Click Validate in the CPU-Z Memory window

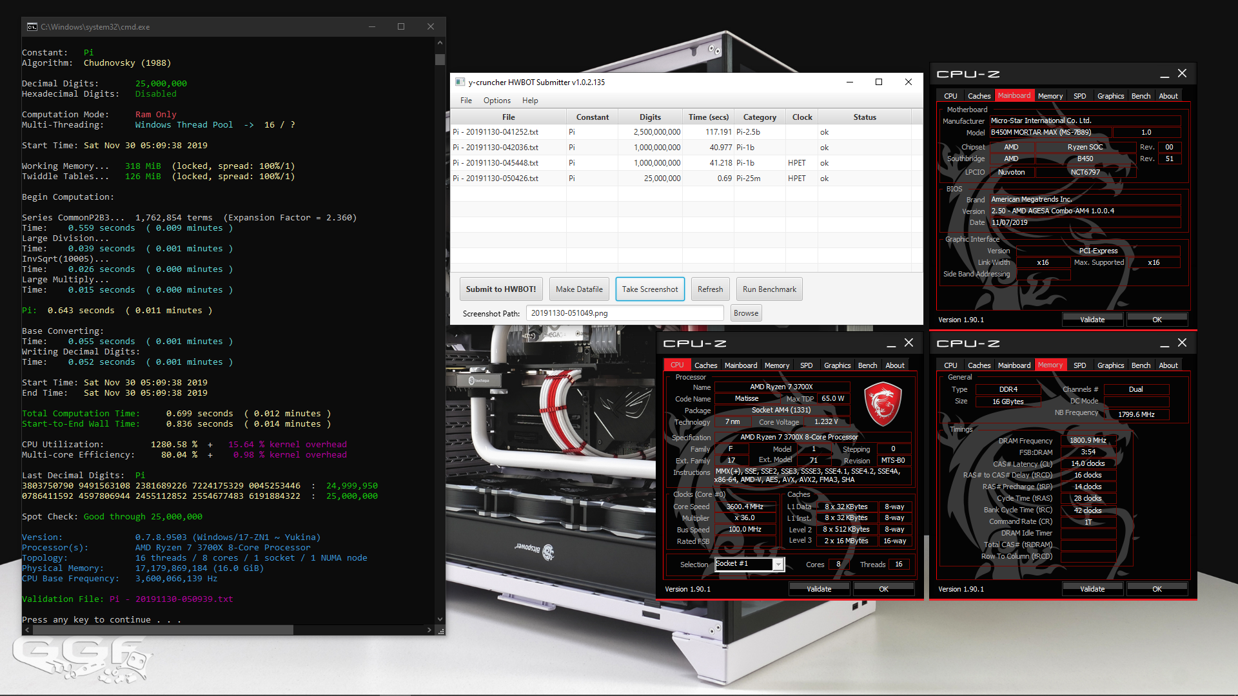[1092, 589]
